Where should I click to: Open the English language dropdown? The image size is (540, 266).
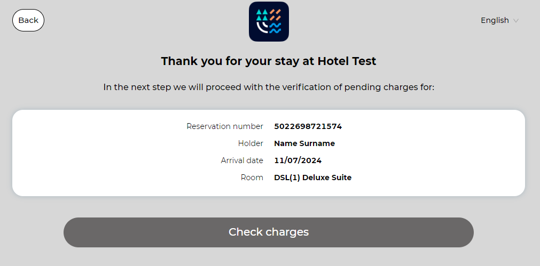coord(499,20)
